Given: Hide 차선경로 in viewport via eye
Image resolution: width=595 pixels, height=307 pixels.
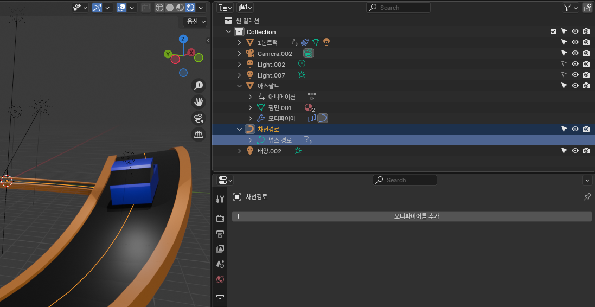Looking at the screenshot, I should [575, 129].
